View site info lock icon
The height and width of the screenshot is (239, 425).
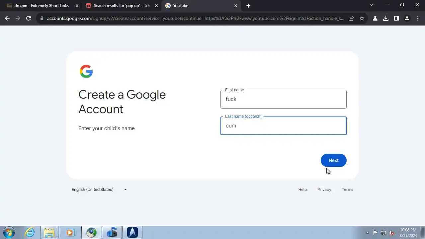[42, 19]
